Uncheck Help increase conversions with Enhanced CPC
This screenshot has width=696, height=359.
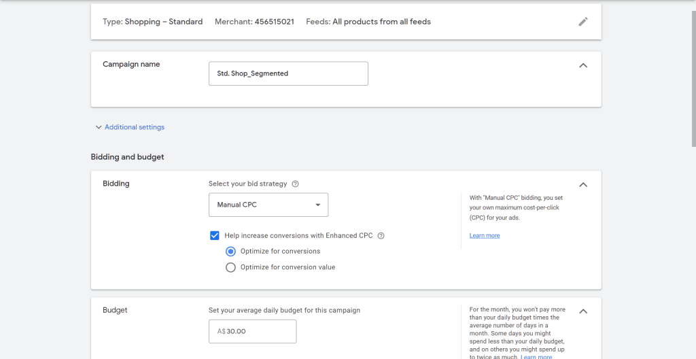[215, 236]
